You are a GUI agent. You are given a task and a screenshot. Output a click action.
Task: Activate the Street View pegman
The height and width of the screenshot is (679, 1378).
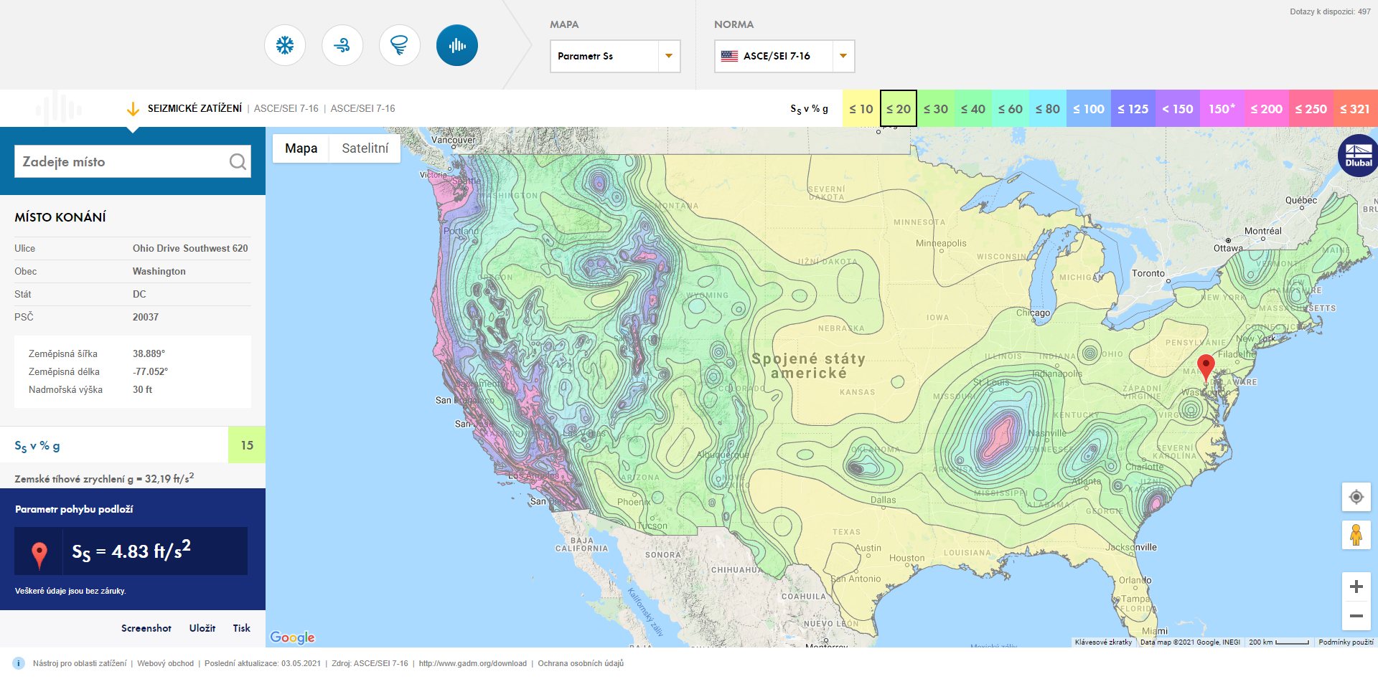[1356, 535]
